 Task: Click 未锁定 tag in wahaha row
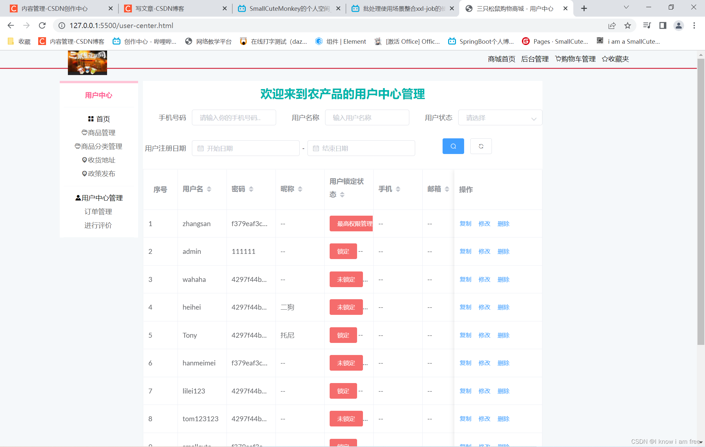tap(346, 279)
